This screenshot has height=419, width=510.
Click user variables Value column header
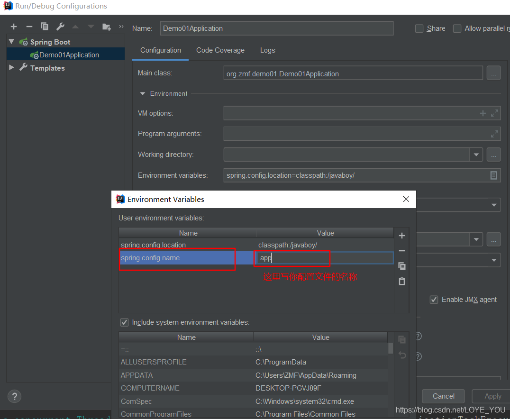325,233
